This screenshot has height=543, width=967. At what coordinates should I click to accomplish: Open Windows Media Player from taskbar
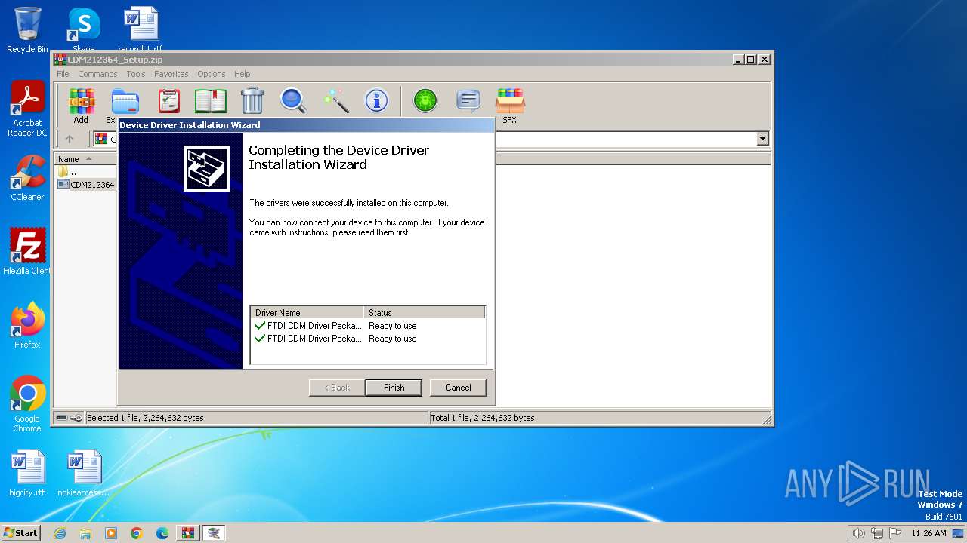point(111,533)
